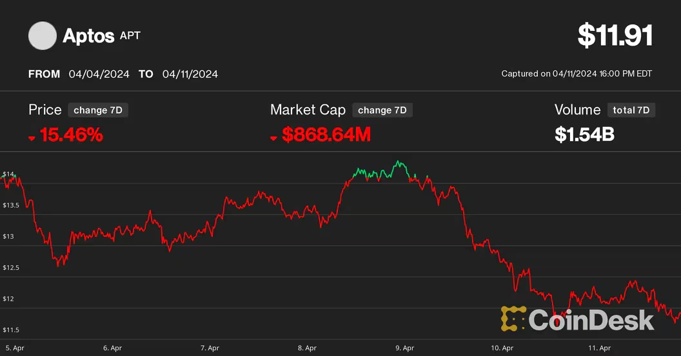Click the $13.5 y-axis label
Image resolution: width=681 pixels, height=356 pixels.
(11, 205)
